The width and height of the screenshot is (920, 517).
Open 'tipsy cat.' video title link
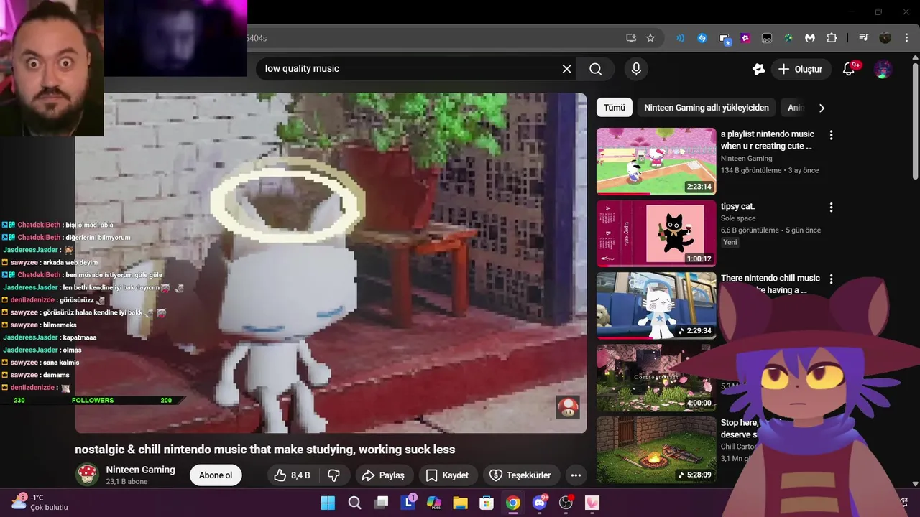737,207
